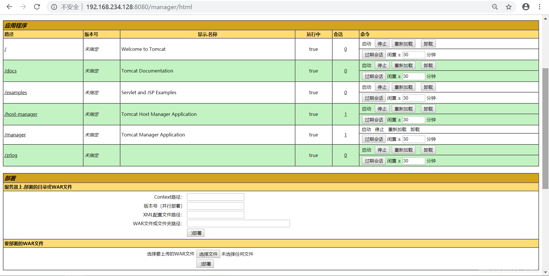Open the /docs application link

pyautogui.click(x=11, y=71)
